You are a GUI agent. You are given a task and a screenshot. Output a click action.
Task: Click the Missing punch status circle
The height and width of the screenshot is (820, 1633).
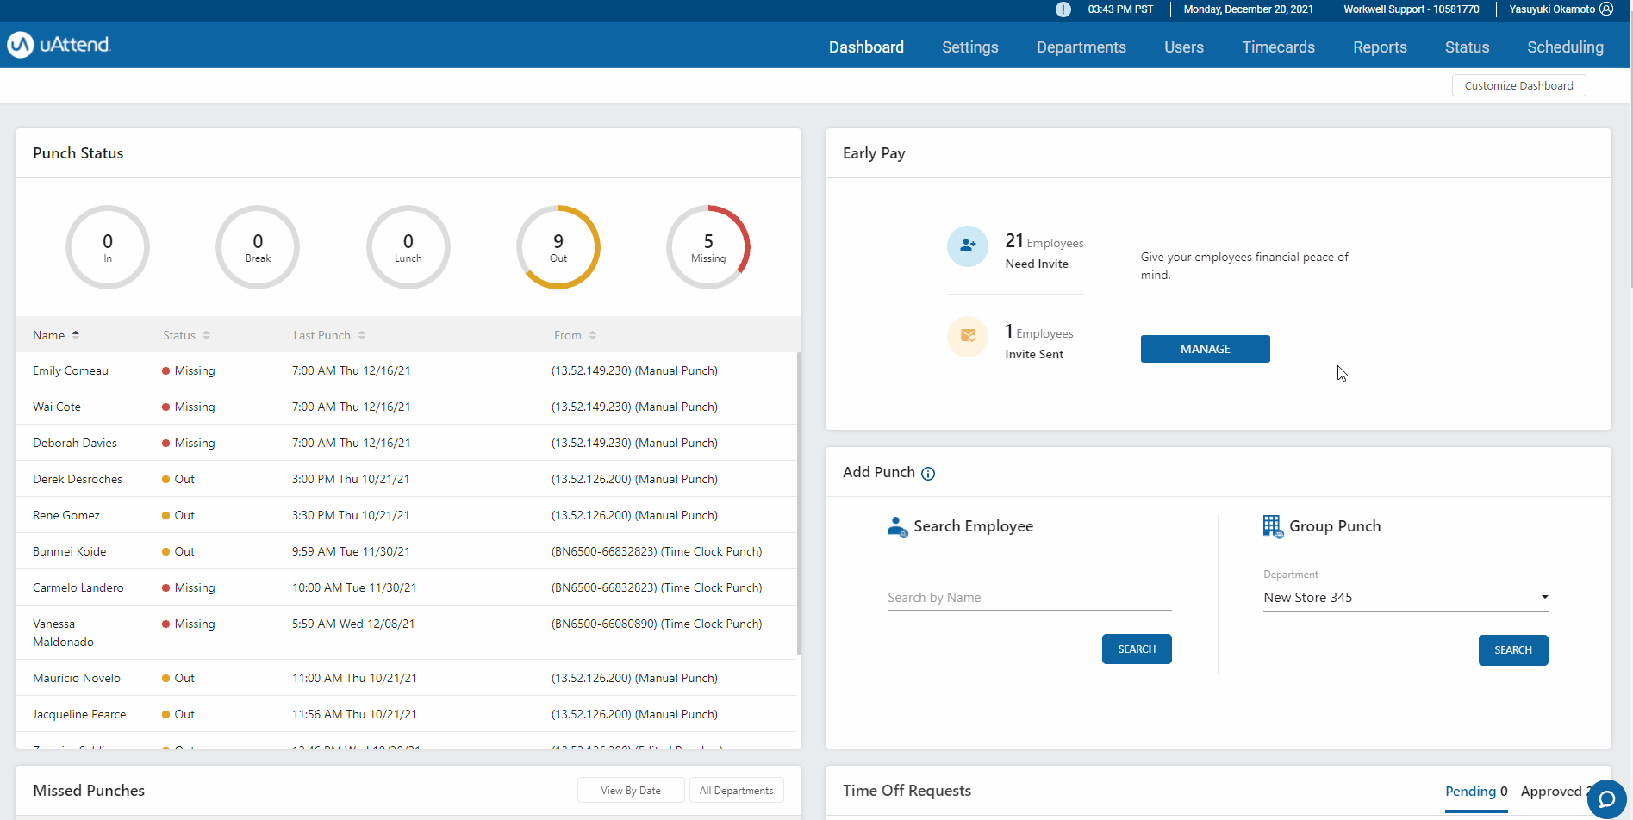click(x=708, y=247)
